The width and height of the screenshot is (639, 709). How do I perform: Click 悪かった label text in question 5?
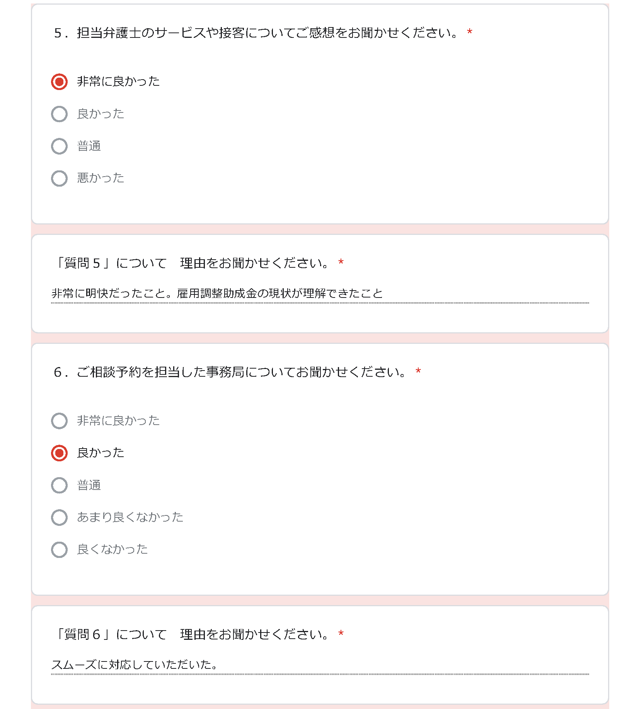(101, 178)
